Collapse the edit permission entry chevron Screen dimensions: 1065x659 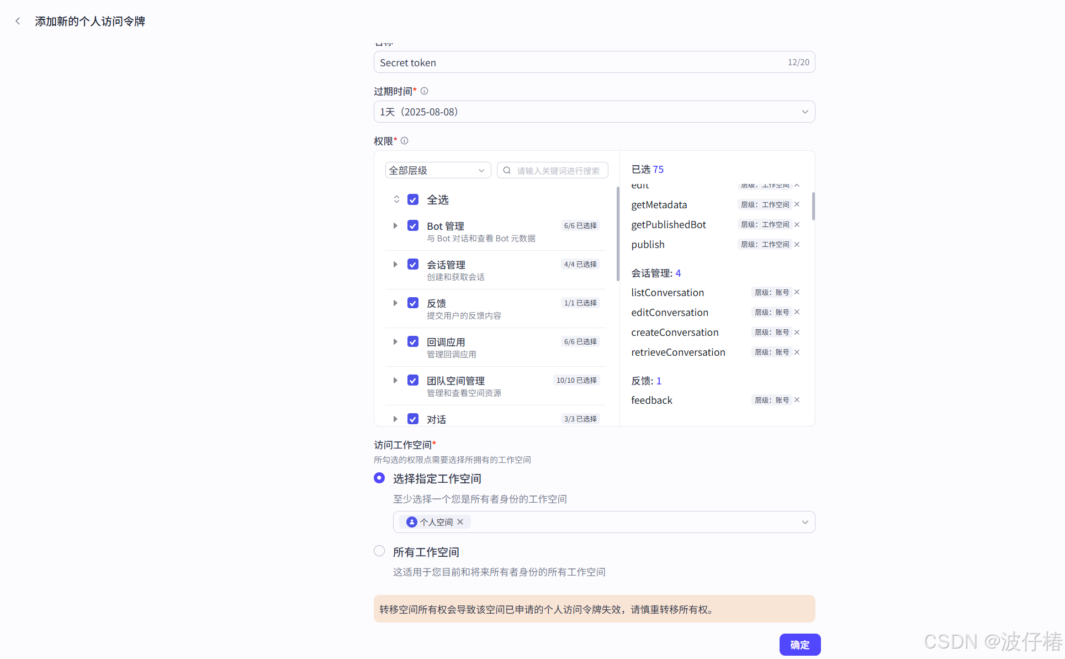click(797, 185)
